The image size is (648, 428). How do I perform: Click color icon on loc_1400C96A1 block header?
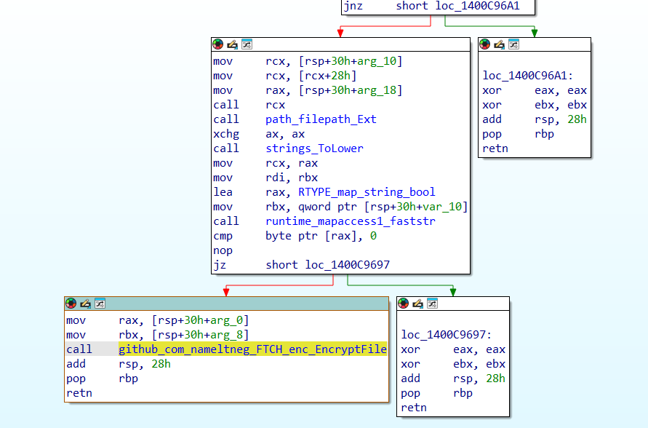485,44
